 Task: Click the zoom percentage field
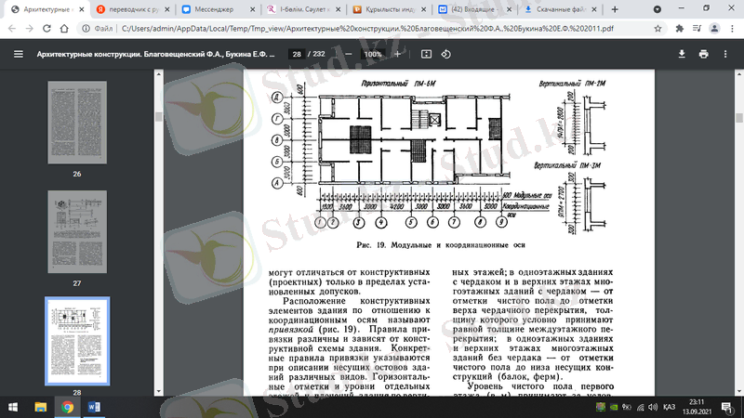pos(372,54)
